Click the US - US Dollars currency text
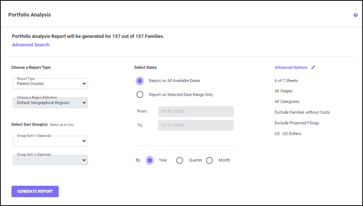363x206 pixels. [288, 134]
